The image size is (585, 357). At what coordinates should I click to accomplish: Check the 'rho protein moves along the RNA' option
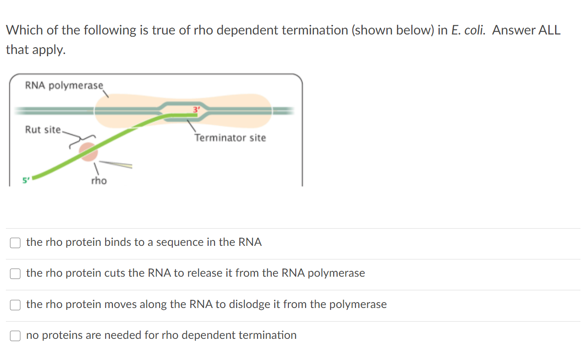pyautogui.click(x=15, y=305)
